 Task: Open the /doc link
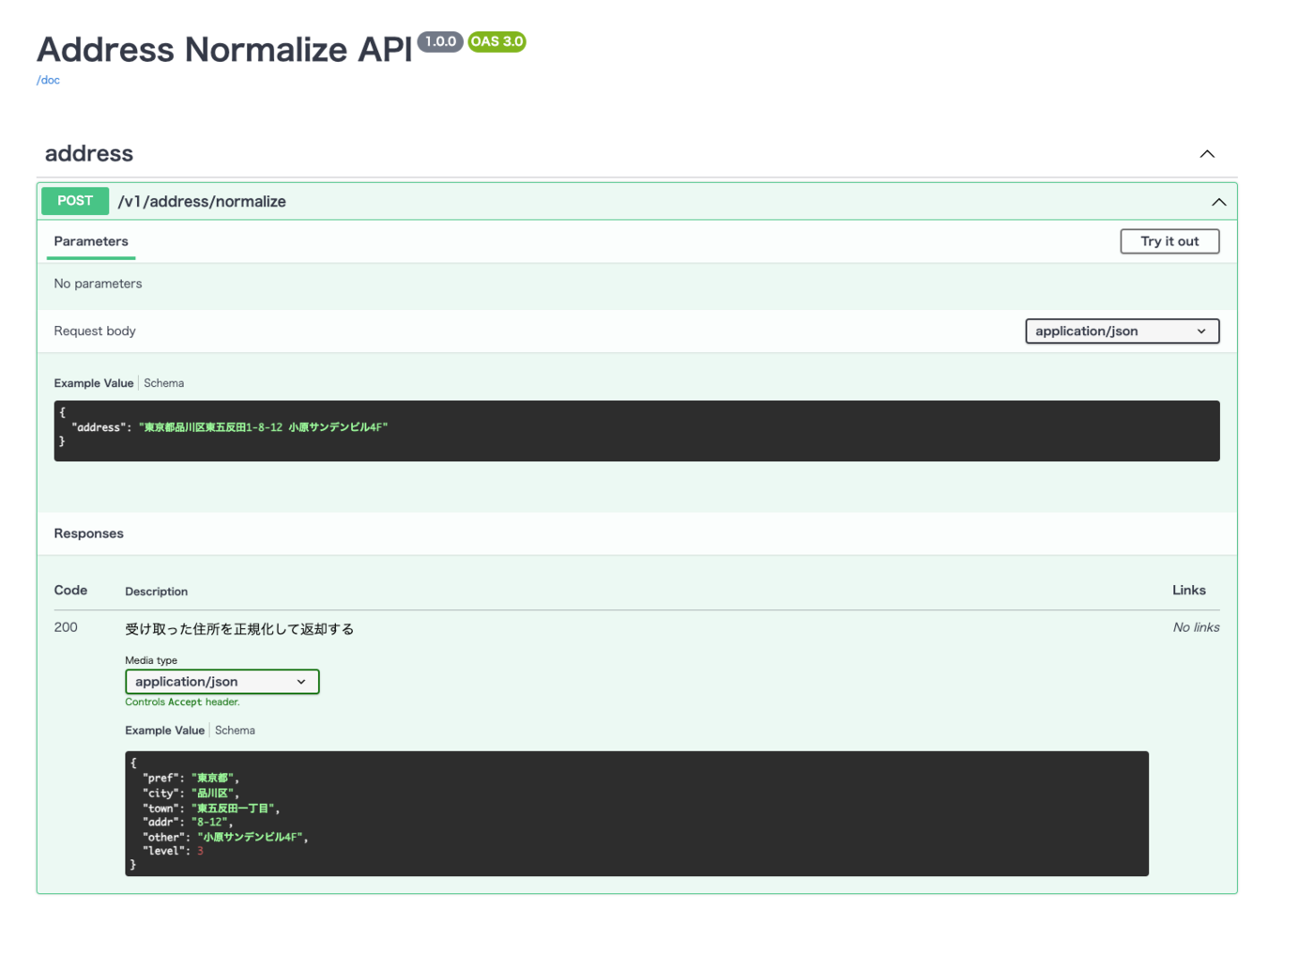[48, 81]
